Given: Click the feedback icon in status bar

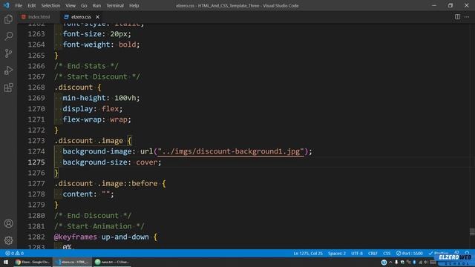Looking at the screenshot, I should pyautogui.click(x=456, y=253).
